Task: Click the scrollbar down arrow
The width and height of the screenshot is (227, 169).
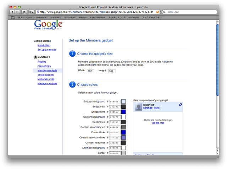Action: pos(217,153)
